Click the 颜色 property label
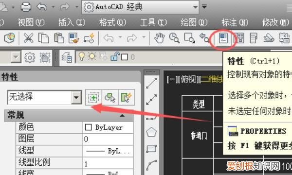 (x=26, y=127)
